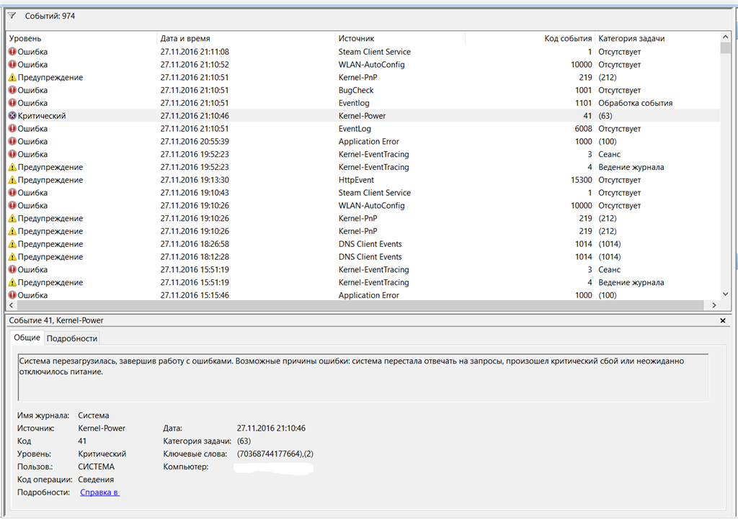The image size is (738, 519).
Task: Click the Критический level cell in the list
Action: click(x=41, y=116)
